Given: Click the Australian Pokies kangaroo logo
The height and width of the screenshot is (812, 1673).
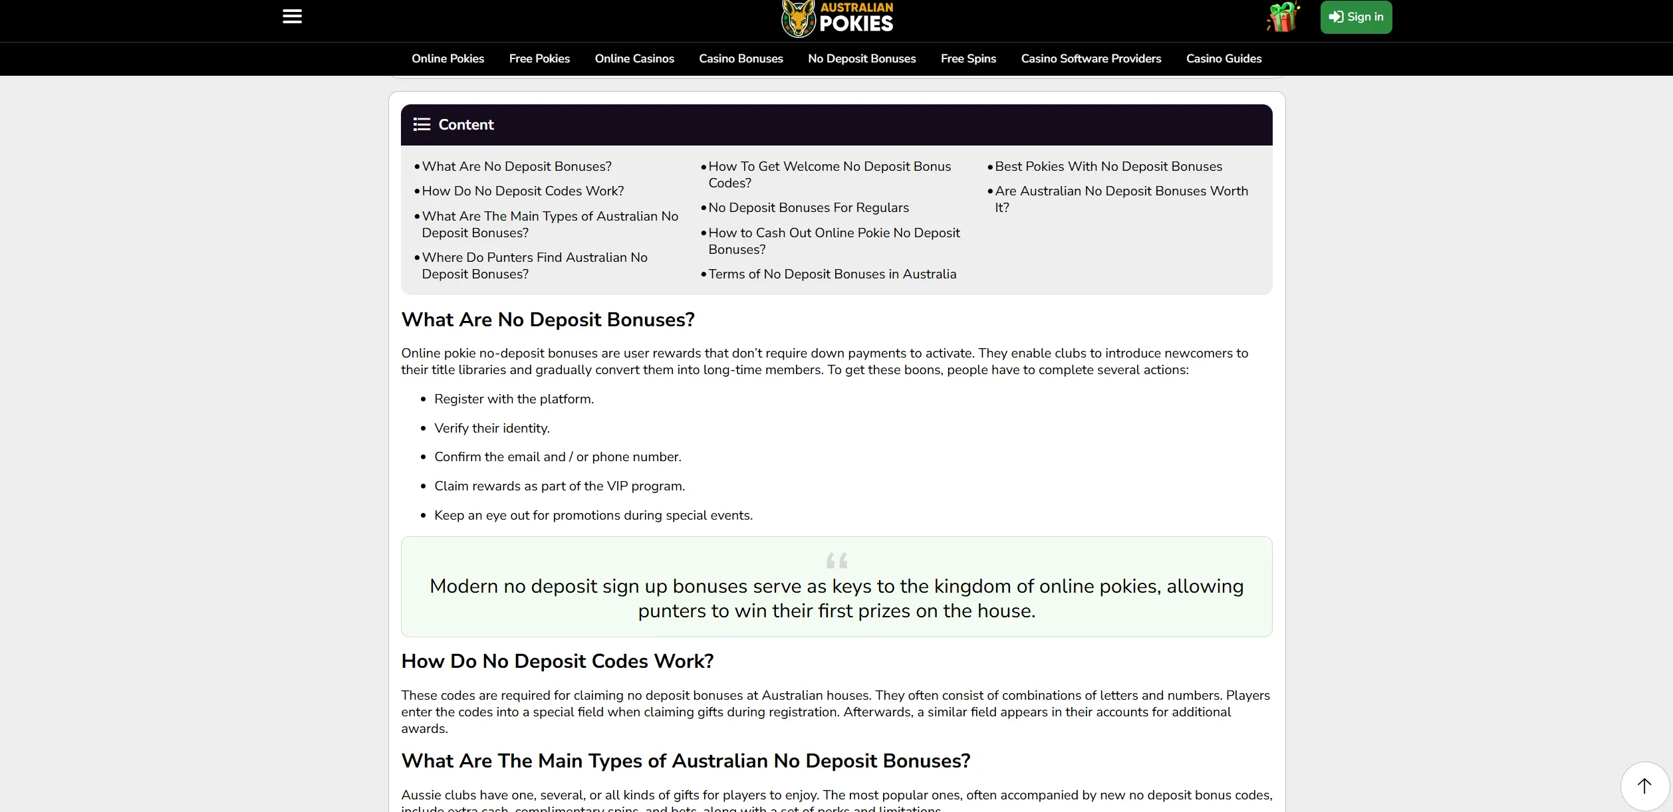Looking at the screenshot, I should pos(837,19).
